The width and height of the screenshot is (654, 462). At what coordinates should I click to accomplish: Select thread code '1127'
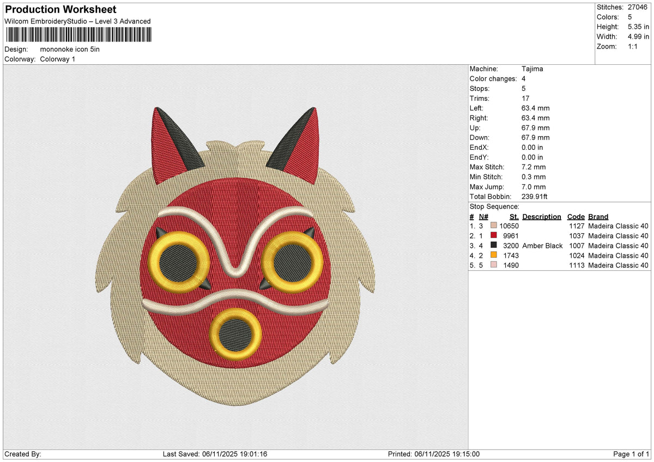[x=577, y=226]
